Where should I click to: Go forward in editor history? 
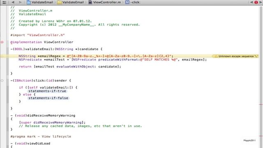(20, 2)
